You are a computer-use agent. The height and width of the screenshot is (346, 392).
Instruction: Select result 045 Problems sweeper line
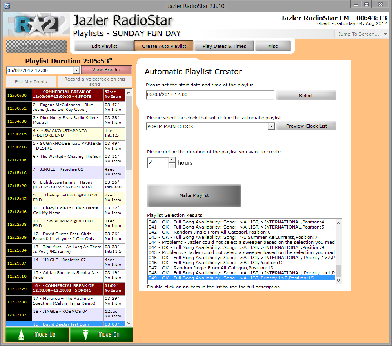click(241, 252)
